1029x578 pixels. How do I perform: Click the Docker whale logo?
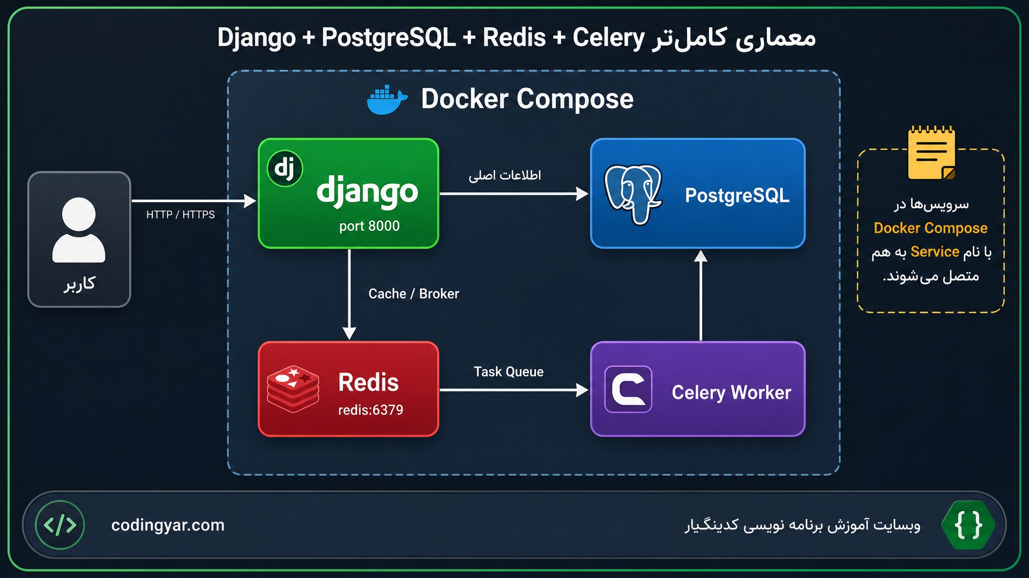387,100
